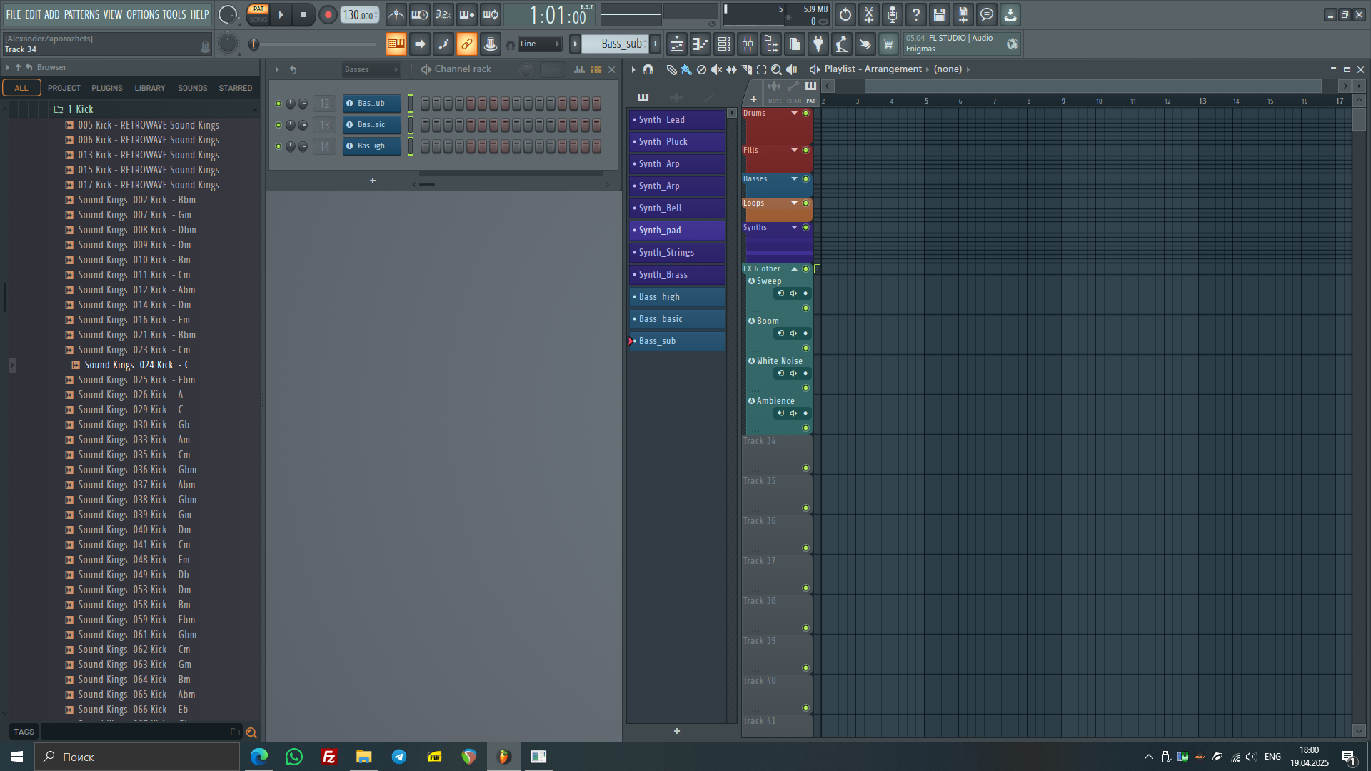Expand the FX & other group arrow
The image size is (1371, 771).
[794, 268]
